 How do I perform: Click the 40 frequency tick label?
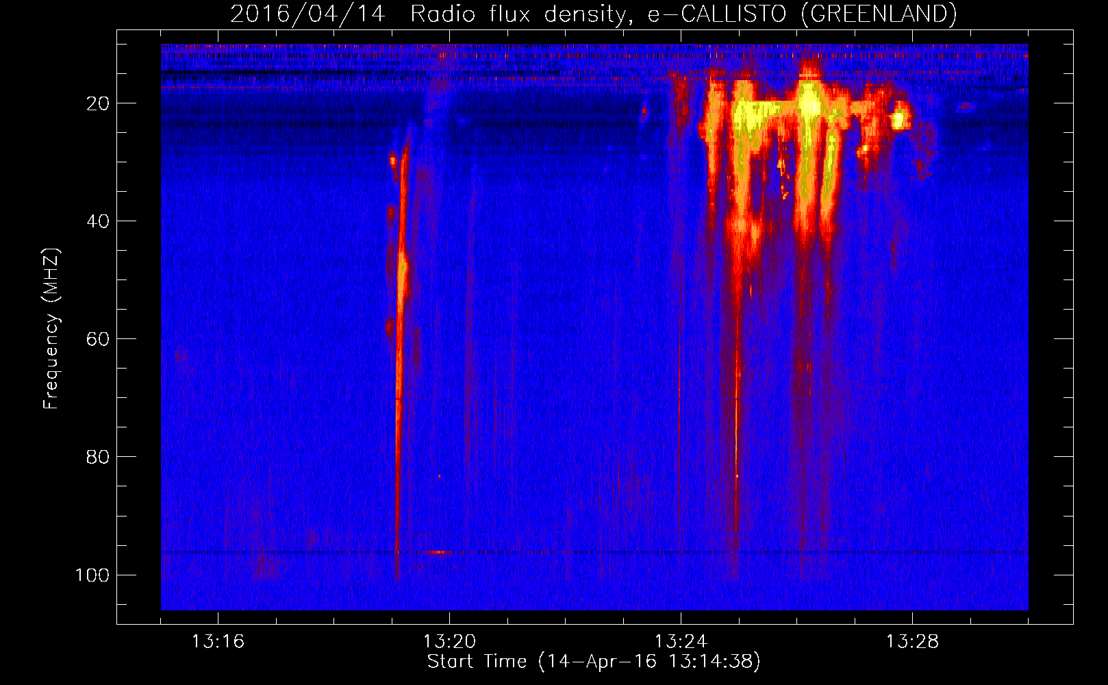pos(98,221)
